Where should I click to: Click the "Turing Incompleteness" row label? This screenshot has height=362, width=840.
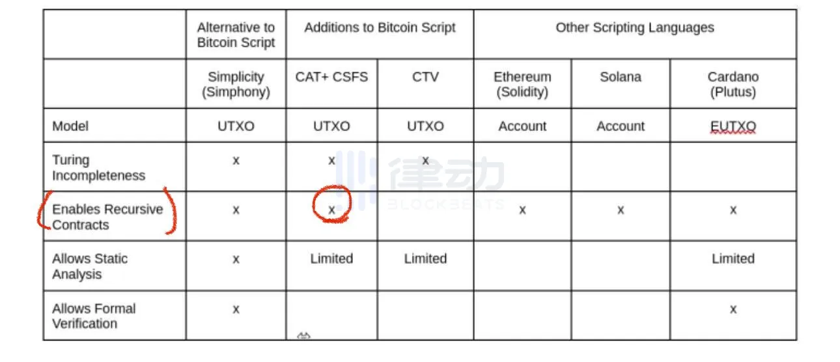point(98,167)
